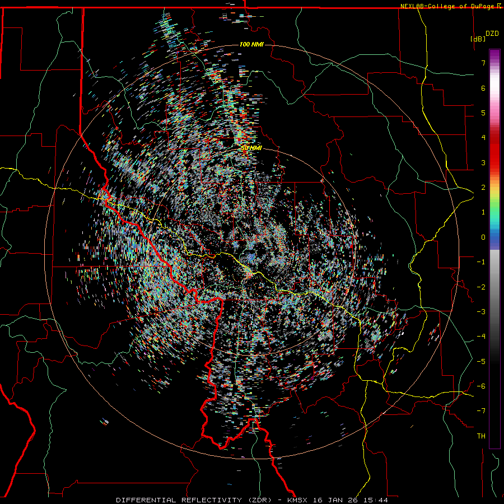Image resolution: width=504 pixels, height=504 pixels.
Task: Click the -7 value on the color scale
Action: click(x=481, y=411)
